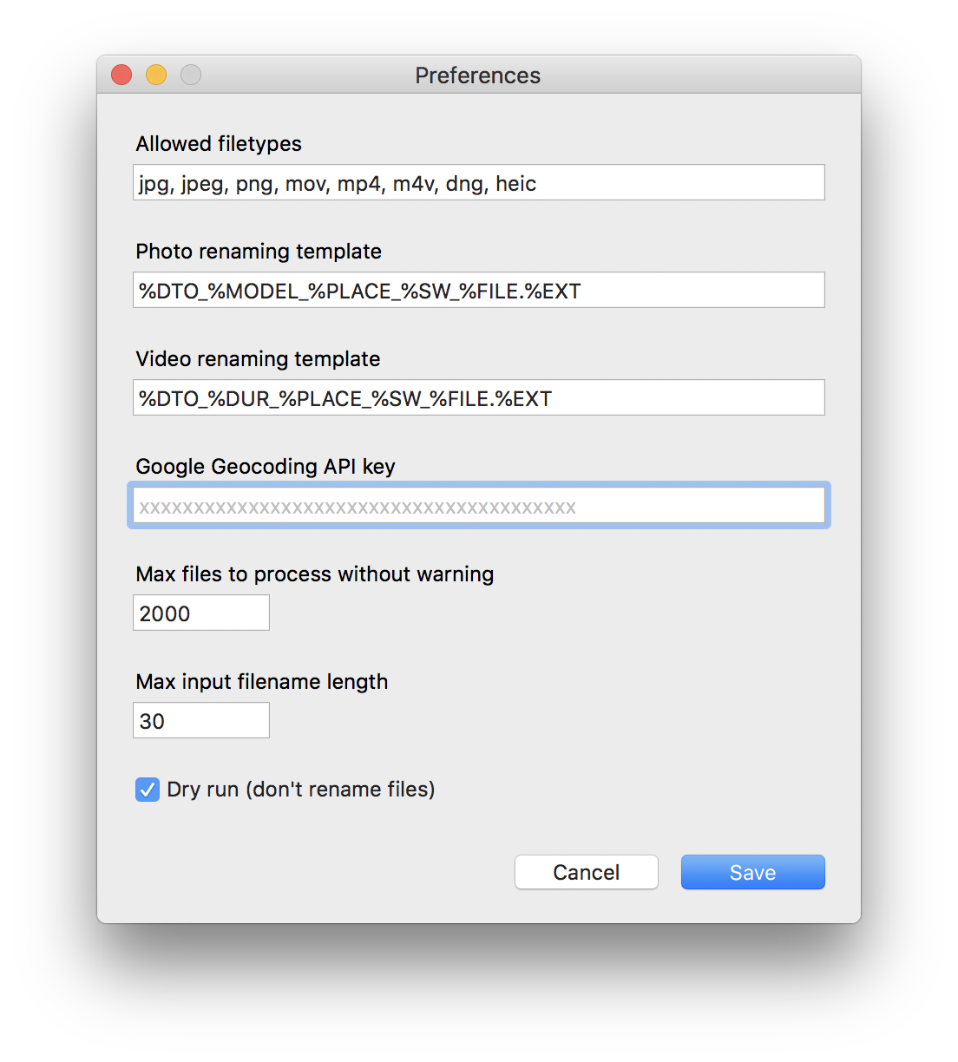This screenshot has height=1062, width=958.
Task: Toggle the Dry run checkbox
Action: click(148, 790)
